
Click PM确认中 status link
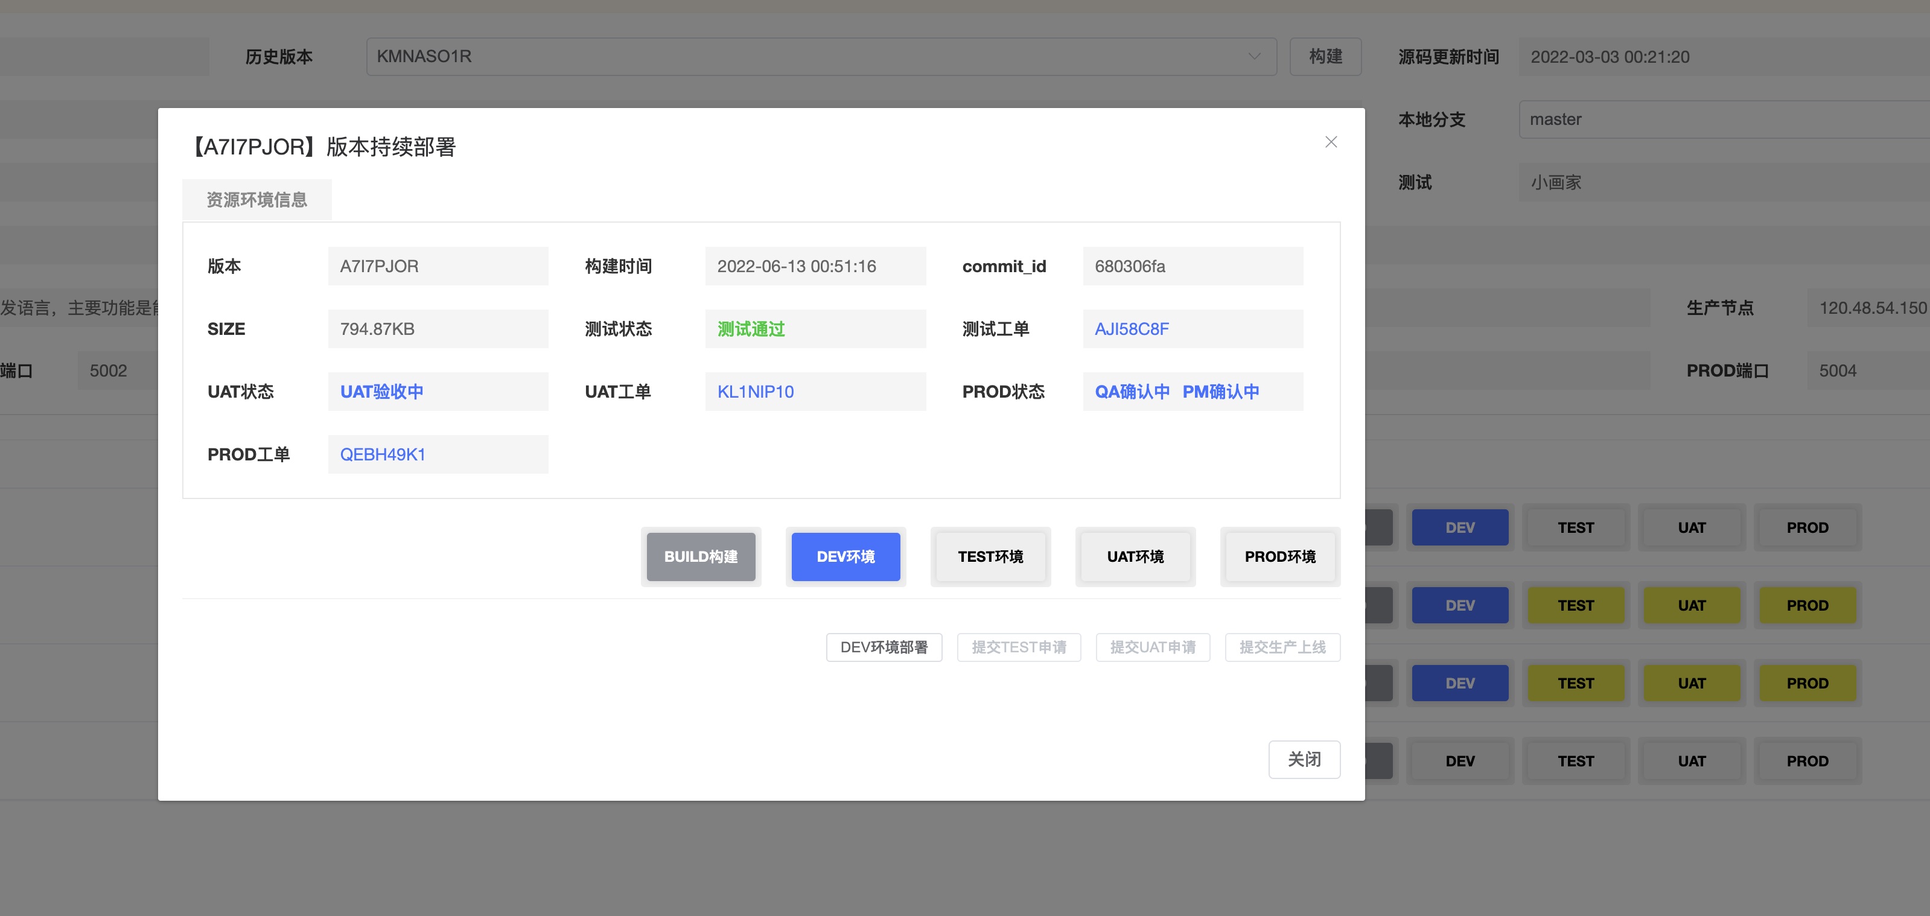pyautogui.click(x=1220, y=392)
